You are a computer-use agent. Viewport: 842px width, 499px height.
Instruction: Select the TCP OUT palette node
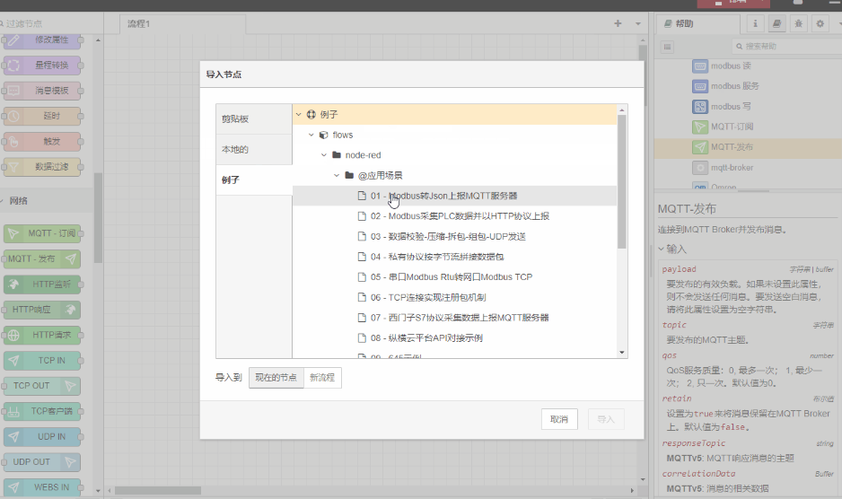42,386
